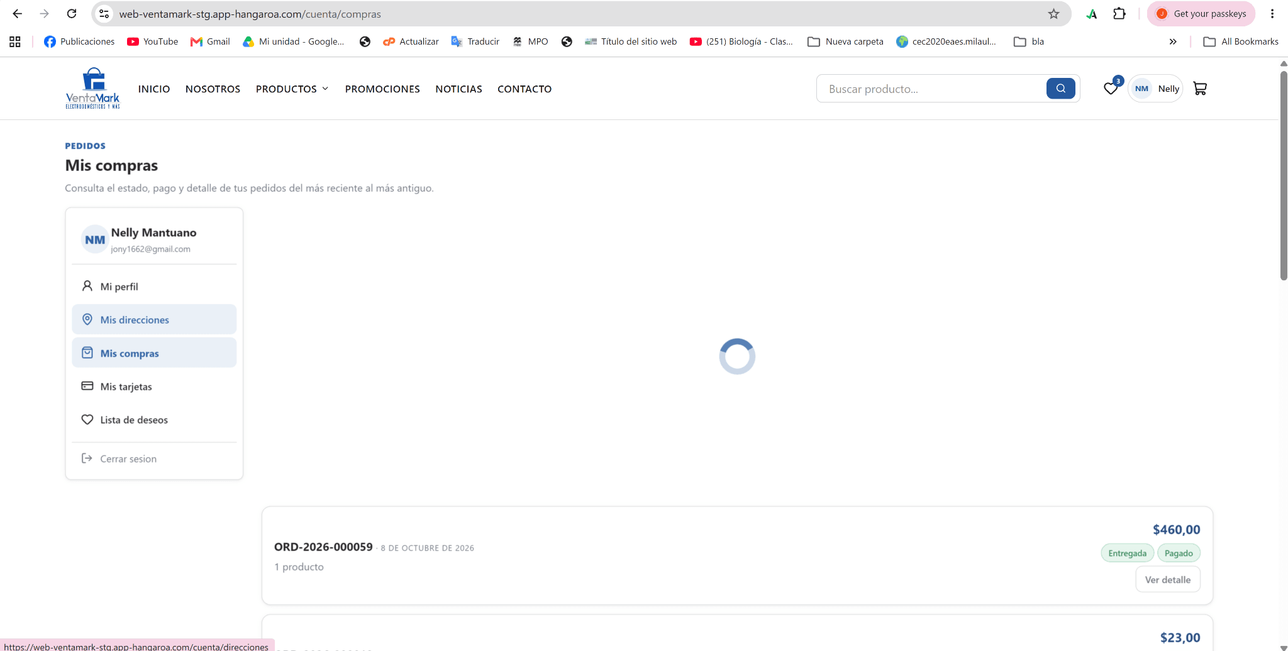The height and width of the screenshot is (651, 1288).
Task: Open Mis tarjetas in the account sidebar
Action: tap(154, 386)
